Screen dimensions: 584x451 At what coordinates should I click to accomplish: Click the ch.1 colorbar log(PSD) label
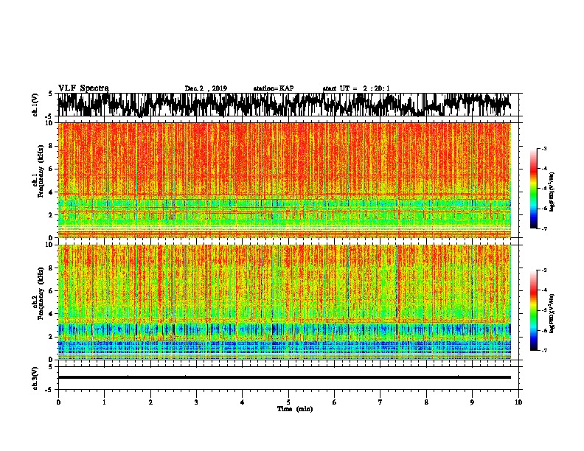coord(552,192)
